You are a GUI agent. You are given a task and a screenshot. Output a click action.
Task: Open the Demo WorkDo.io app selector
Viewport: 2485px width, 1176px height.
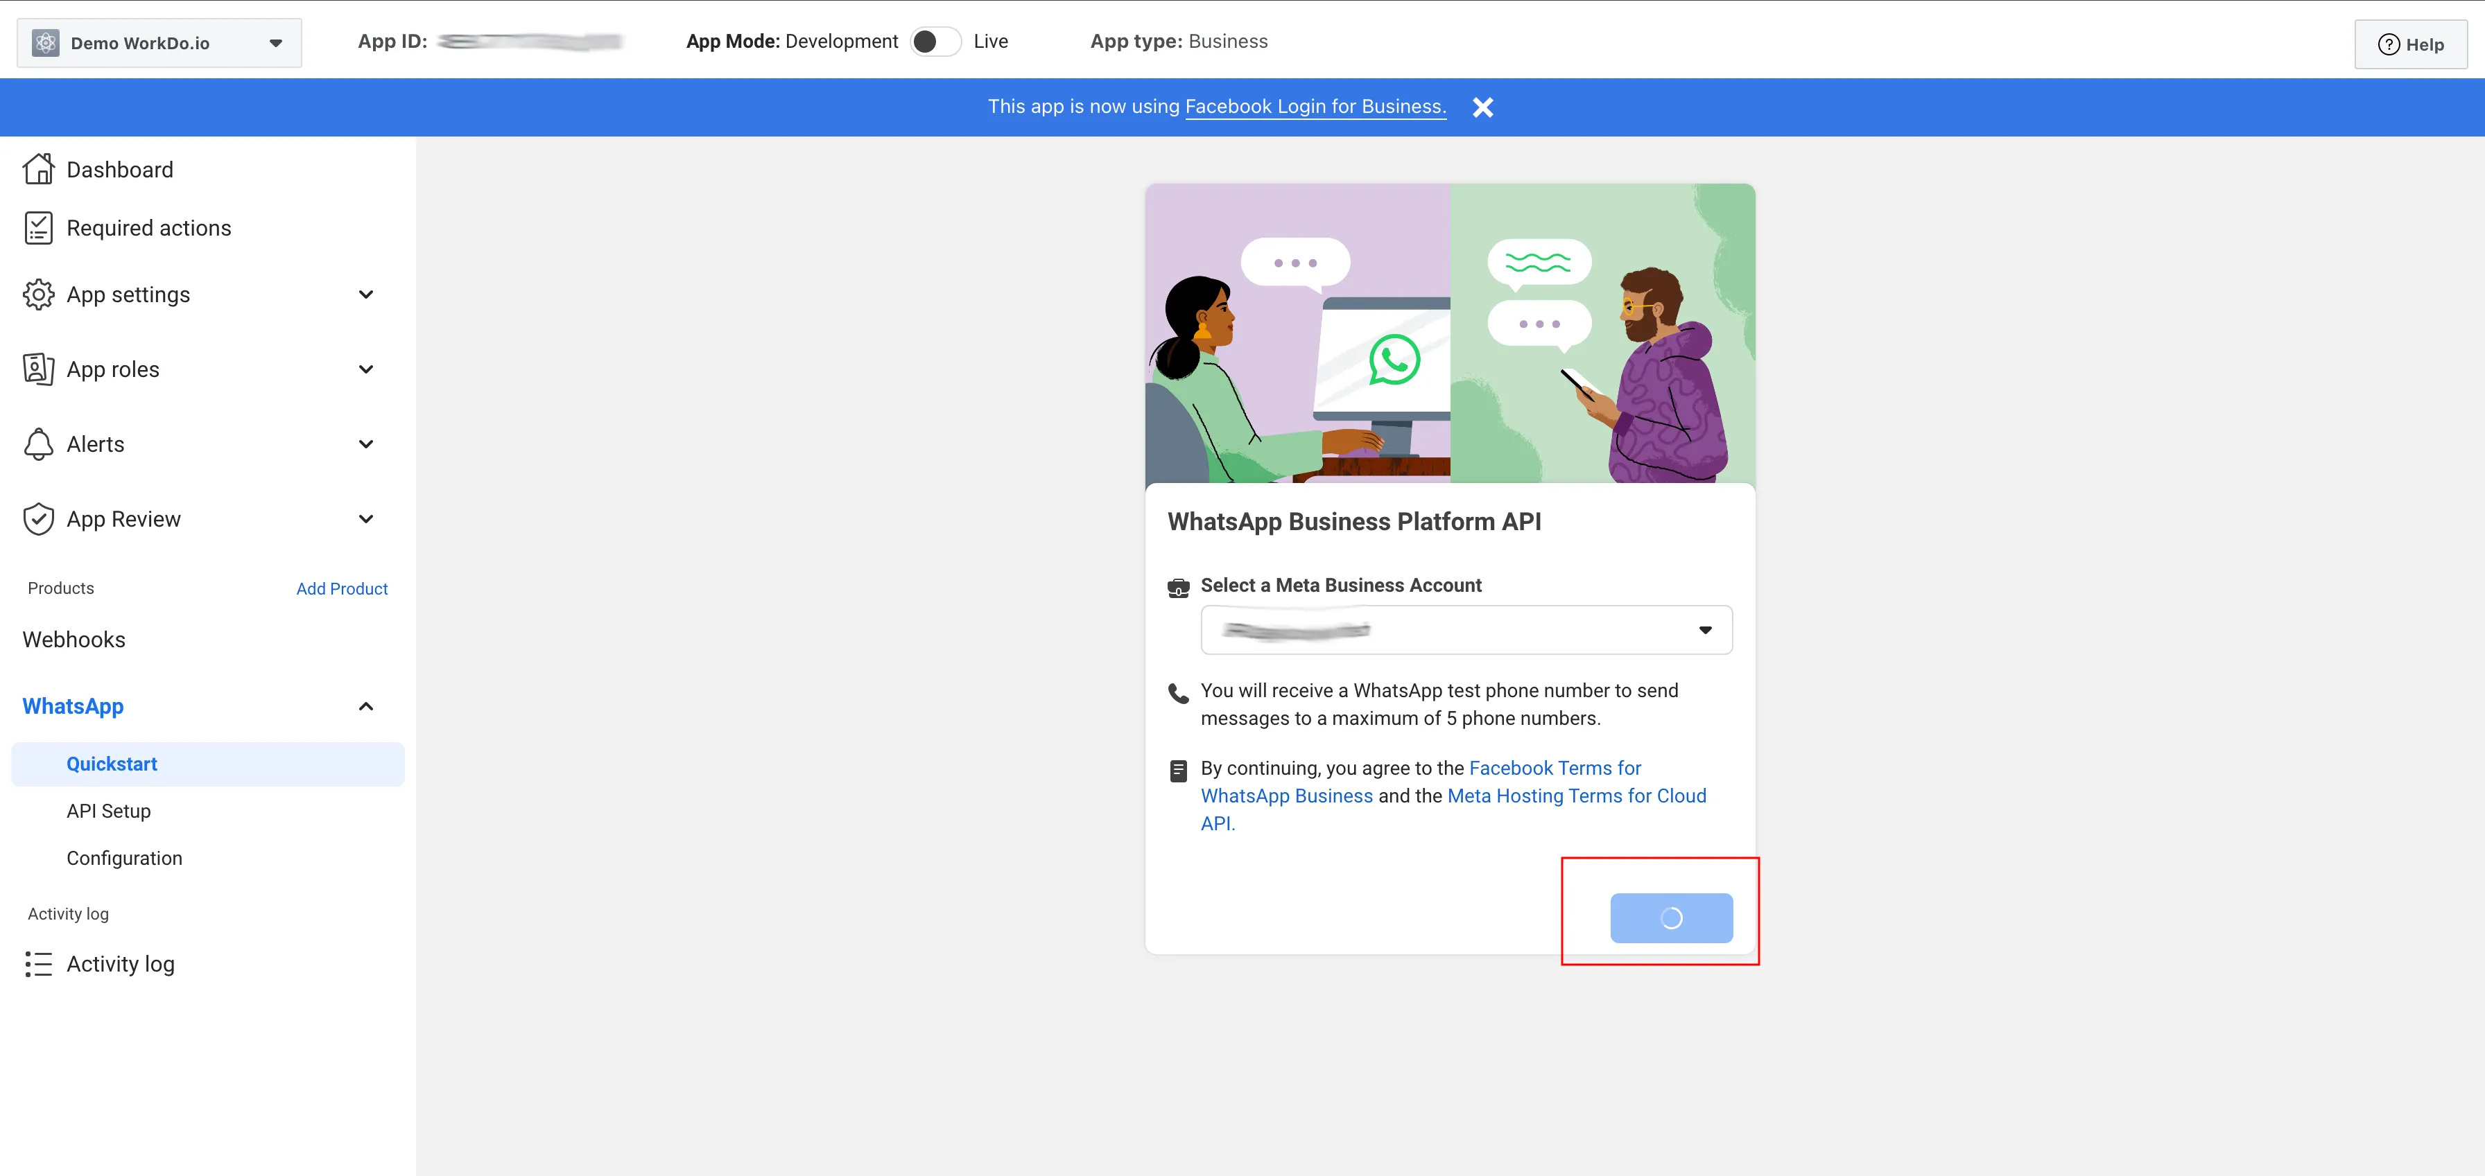(159, 44)
